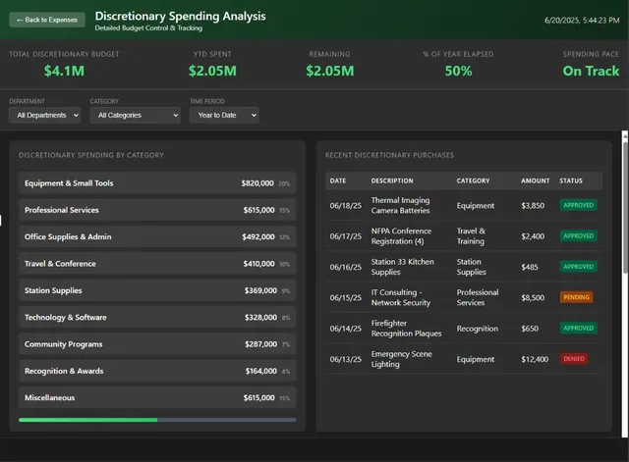
Task: Click the $4.1M total discretionary budget value
Action: (64, 72)
